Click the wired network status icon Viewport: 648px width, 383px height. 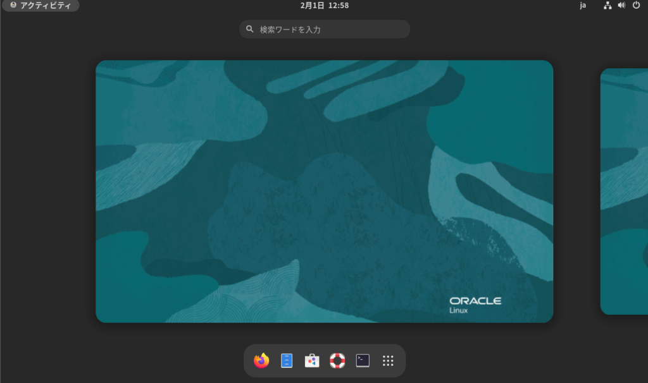pyautogui.click(x=607, y=6)
